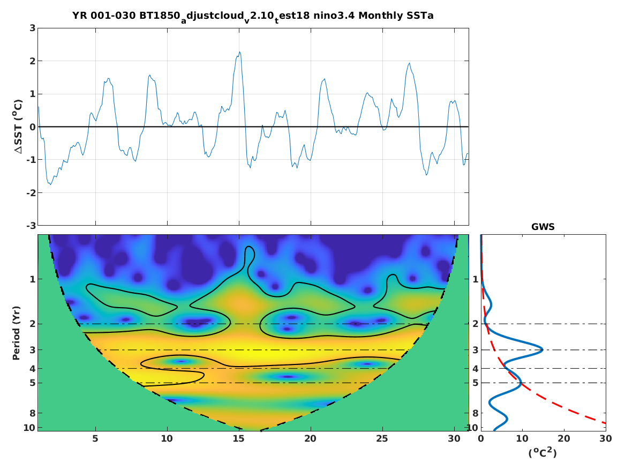The height and width of the screenshot is (469, 625).
Task: Click tick label "3" on the ΔSST axis
Action: 32,28
